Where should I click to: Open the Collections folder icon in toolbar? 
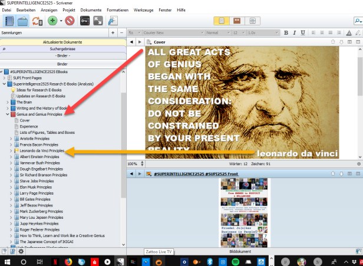24,21
